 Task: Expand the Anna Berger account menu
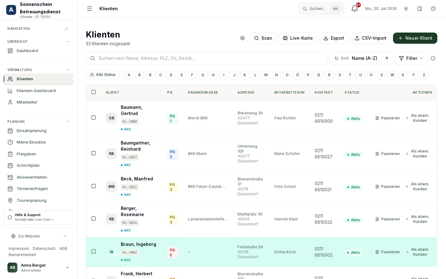coord(68,268)
